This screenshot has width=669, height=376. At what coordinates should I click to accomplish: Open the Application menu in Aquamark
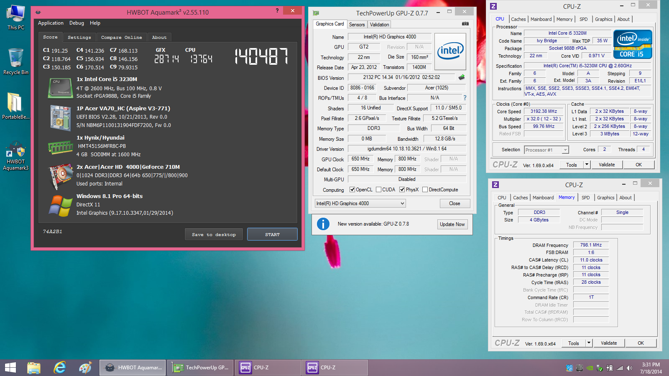51,23
